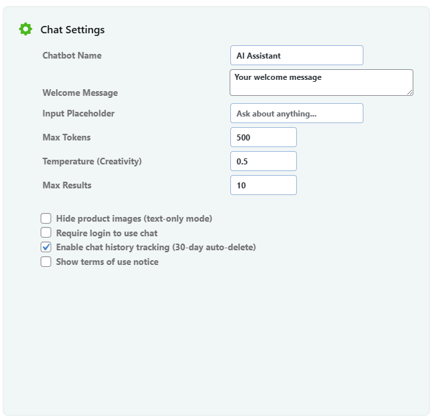Click the green gear icon

point(25,29)
